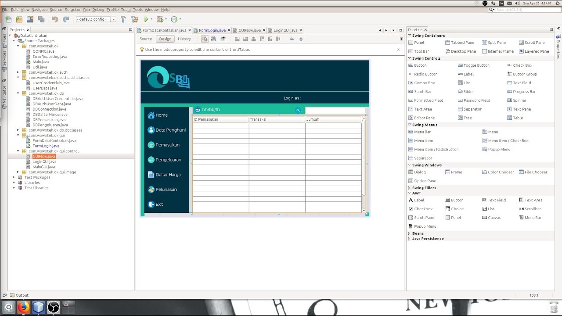Screen dimensions: 562x316
Task: Activate Selection Mode in the designer toolbar
Action: [205, 39]
